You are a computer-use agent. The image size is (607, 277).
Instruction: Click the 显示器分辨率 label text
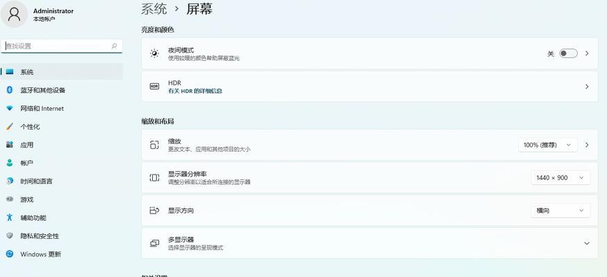188,174
